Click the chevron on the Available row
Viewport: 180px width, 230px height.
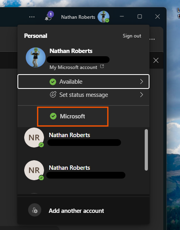pyautogui.click(x=142, y=82)
